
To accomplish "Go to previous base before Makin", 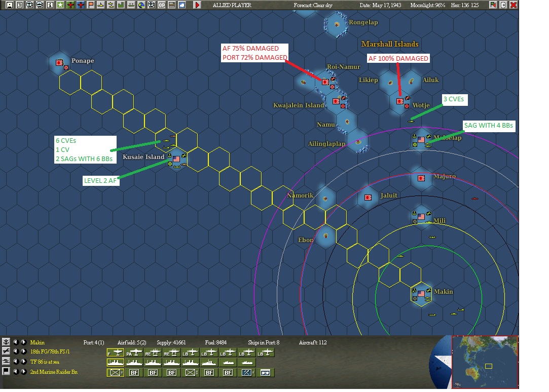I will coord(16,342).
